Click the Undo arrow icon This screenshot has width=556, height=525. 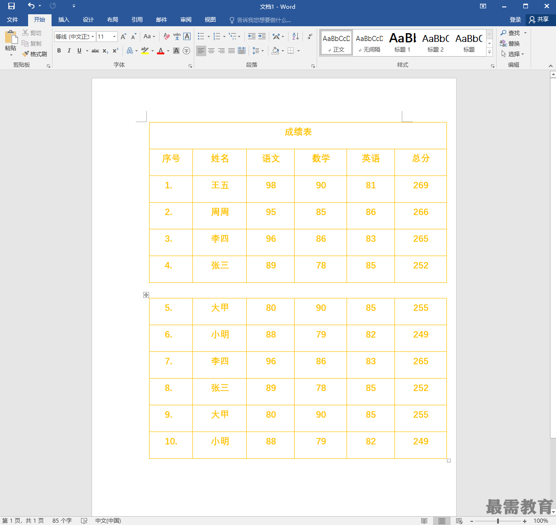[x=31, y=6]
